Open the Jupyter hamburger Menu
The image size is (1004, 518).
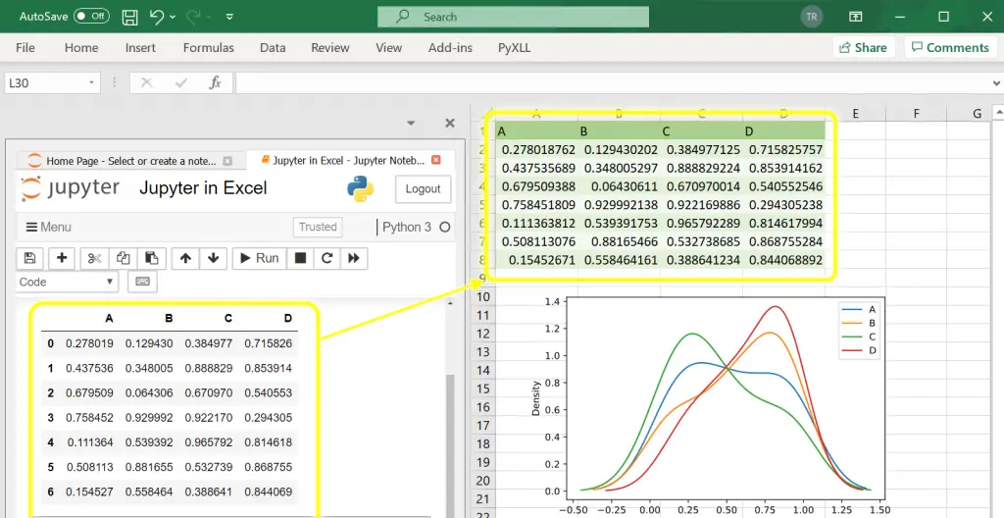[x=49, y=227]
